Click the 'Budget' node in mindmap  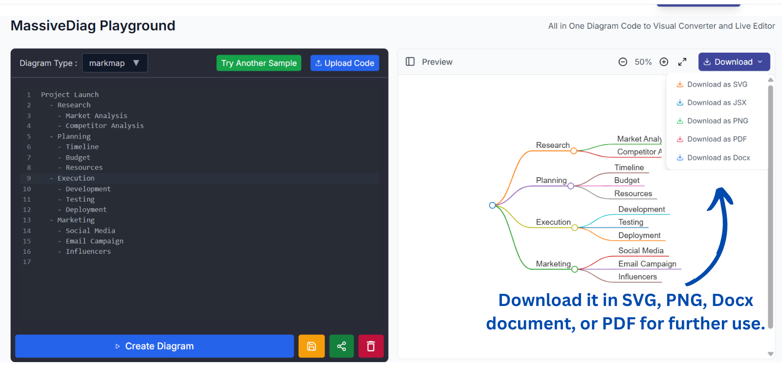coord(627,180)
